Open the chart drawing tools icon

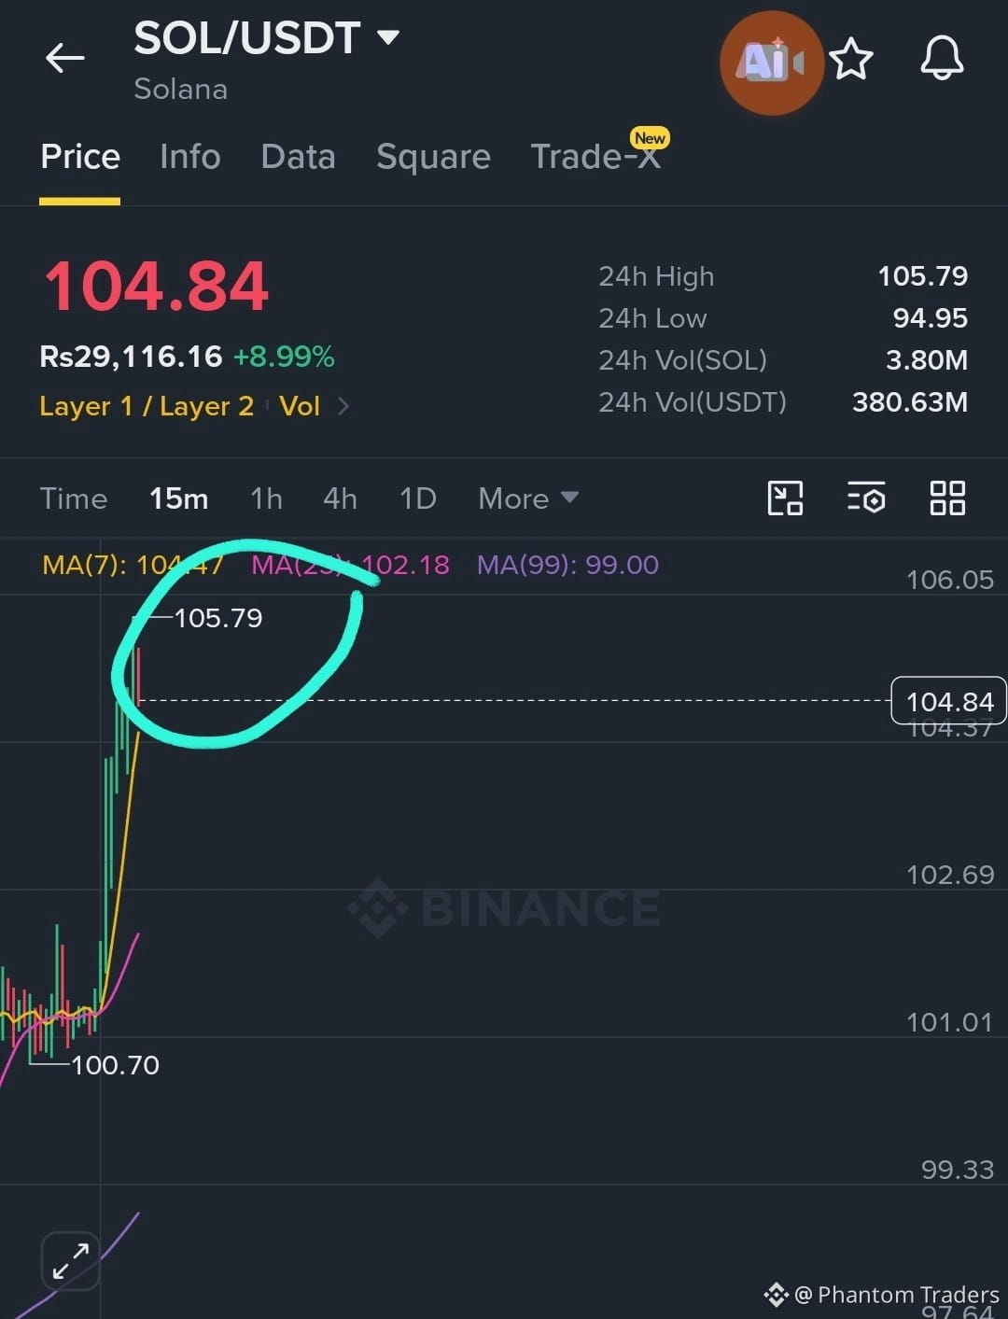click(x=785, y=498)
